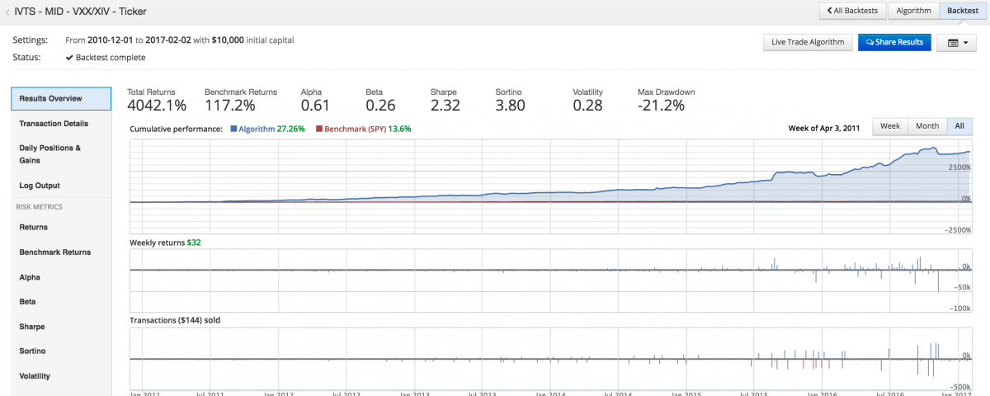Screen dimensions: 990x396
Task: Select the Backtest tab
Action: tap(963, 11)
